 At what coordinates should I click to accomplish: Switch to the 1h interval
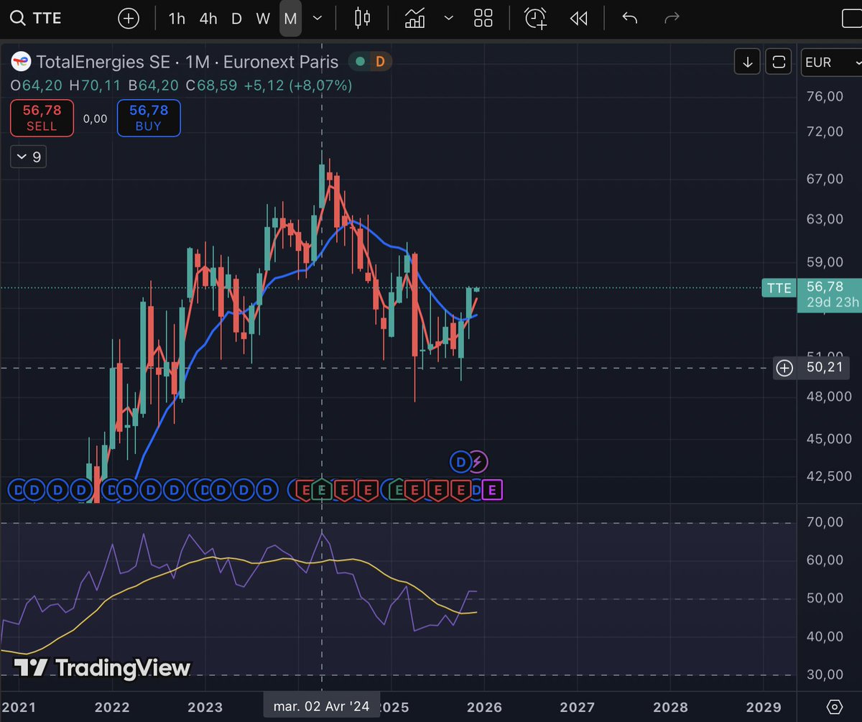177,19
